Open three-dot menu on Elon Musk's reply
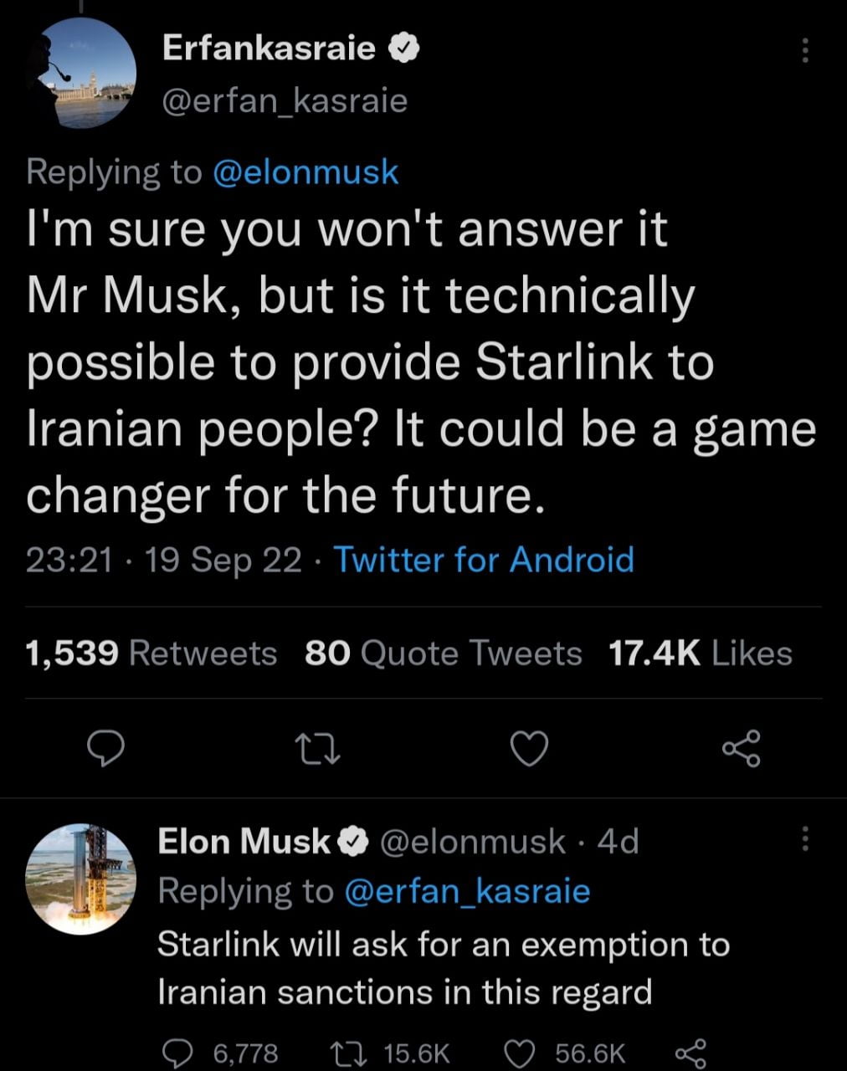Screen dimensions: 847x1071 (x=805, y=838)
